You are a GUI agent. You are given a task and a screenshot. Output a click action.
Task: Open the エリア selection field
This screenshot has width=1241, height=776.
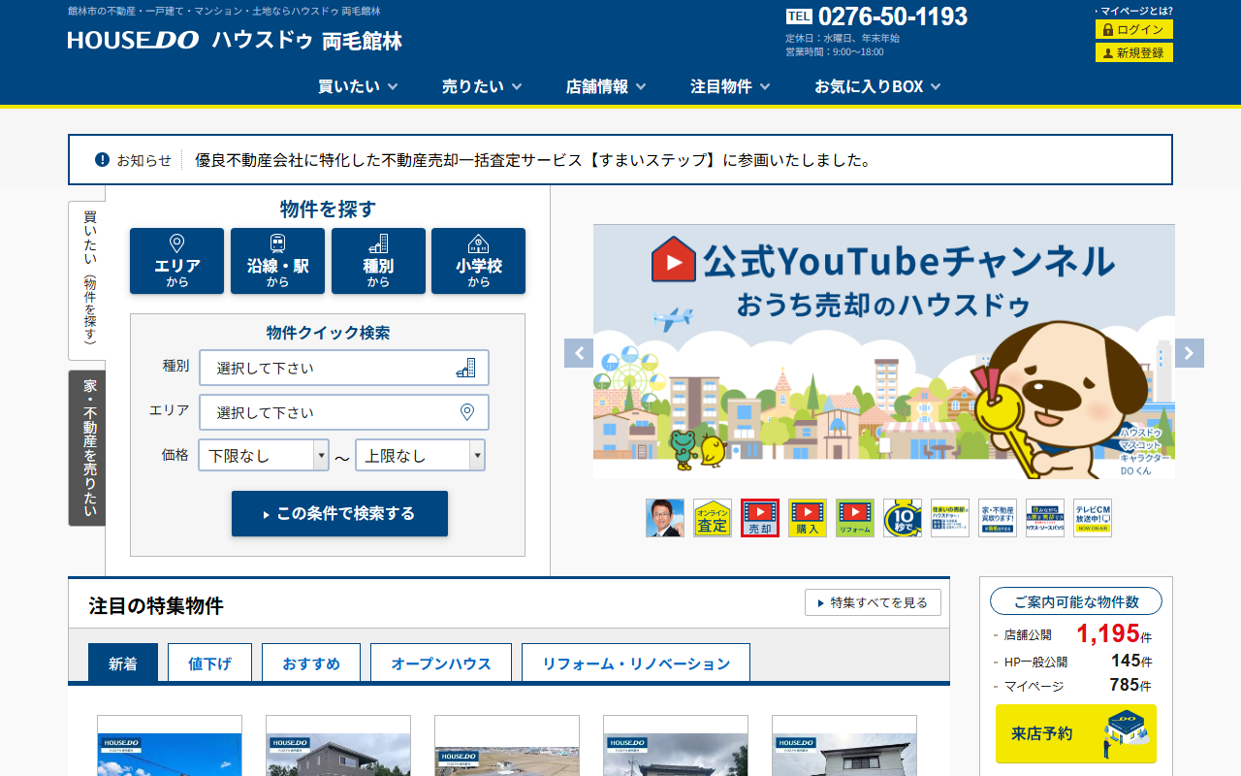344,412
